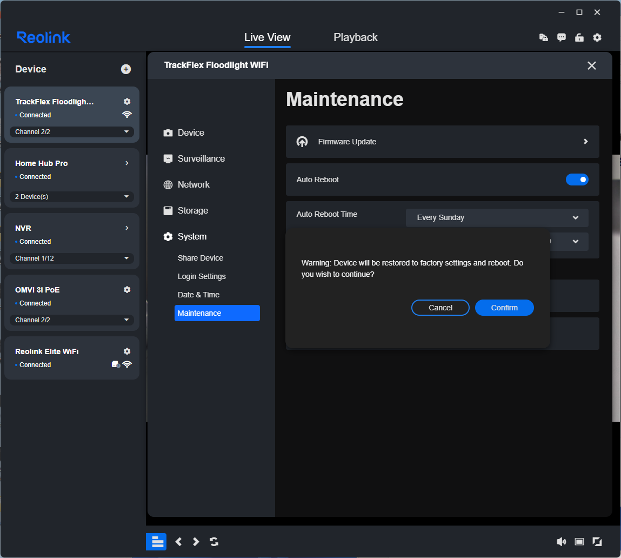Open app settings gear in top bar
The height and width of the screenshot is (558, 621).
coord(597,38)
